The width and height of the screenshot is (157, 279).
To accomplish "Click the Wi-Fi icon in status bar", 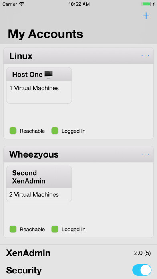I will pyautogui.click(x=22, y=4).
